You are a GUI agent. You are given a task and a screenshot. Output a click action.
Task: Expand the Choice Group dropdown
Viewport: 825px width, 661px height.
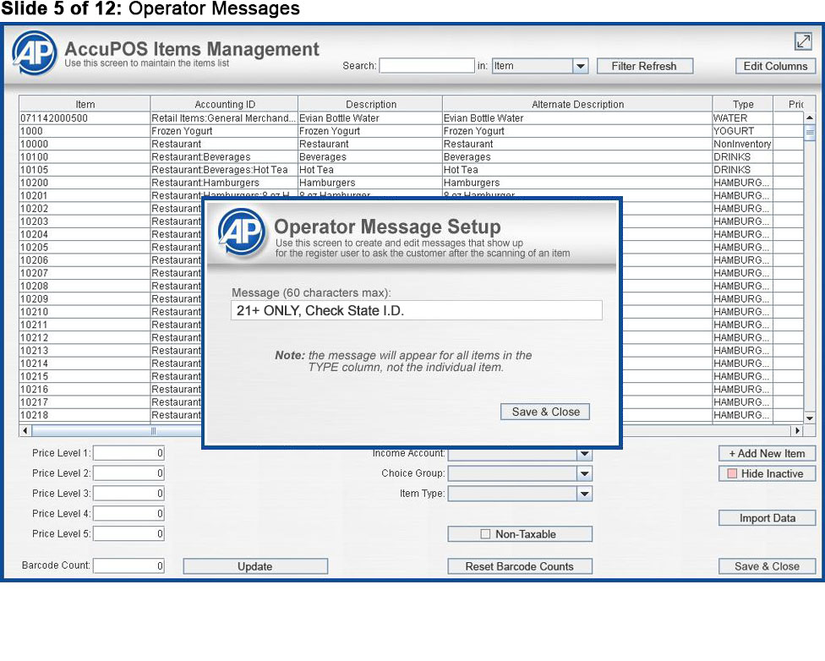point(584,473)
